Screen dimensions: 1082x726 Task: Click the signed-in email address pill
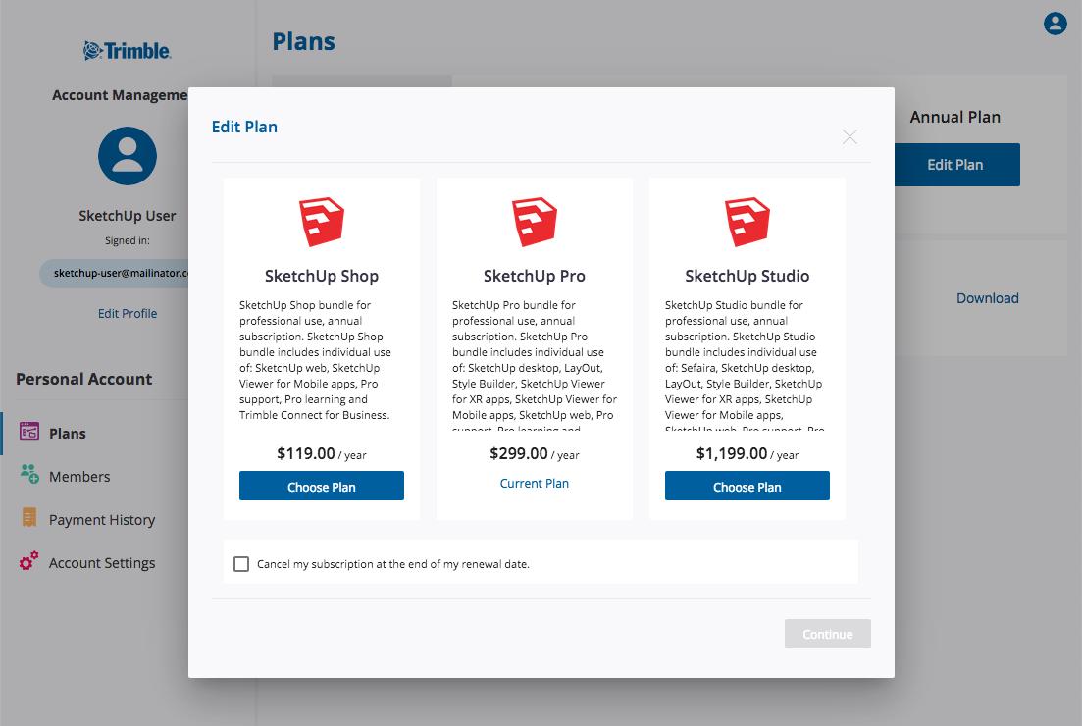(115, 274)
